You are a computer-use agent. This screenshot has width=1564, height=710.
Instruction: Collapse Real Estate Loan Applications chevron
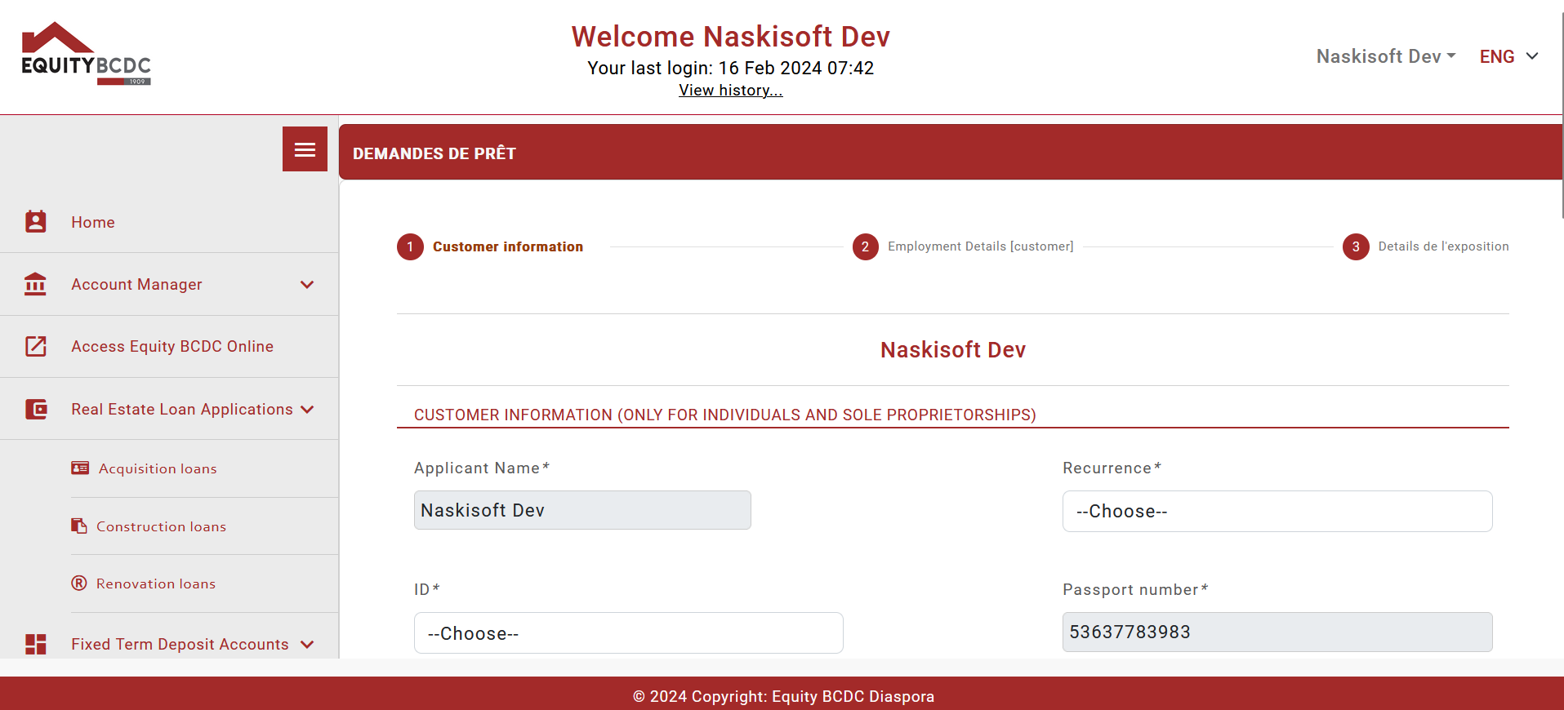(307, 410)
